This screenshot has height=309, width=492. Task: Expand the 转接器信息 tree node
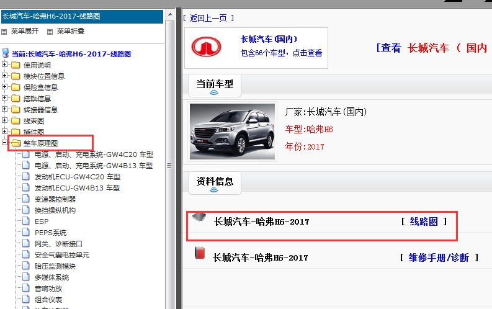(x=4, y=109)
